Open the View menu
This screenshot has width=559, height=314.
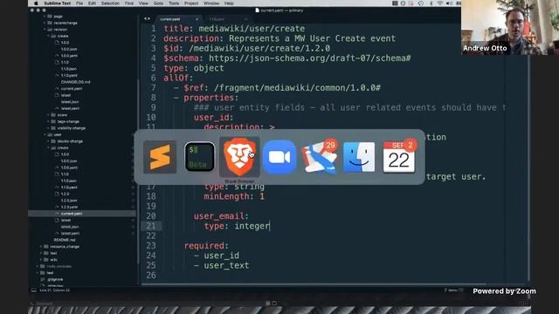click(x=143, y=3)
